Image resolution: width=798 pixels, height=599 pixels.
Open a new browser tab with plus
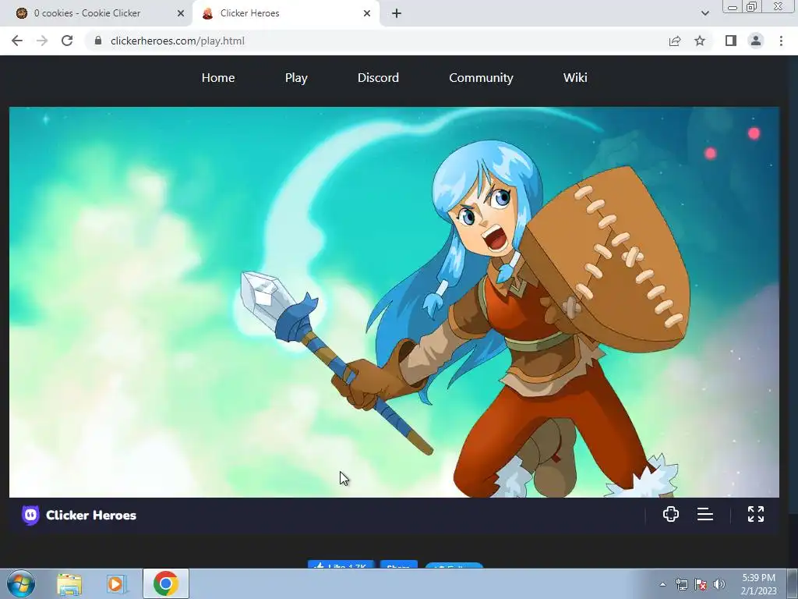click(x=397, y=14)
